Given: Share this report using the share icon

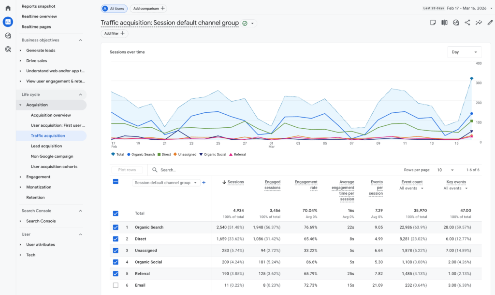Looking at the screenshot, I should 467,22.
